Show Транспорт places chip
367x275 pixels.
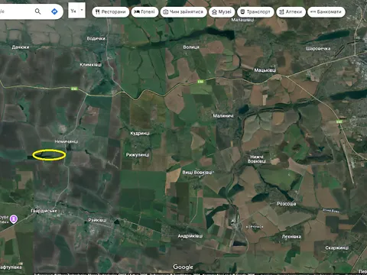pos(255,12)
